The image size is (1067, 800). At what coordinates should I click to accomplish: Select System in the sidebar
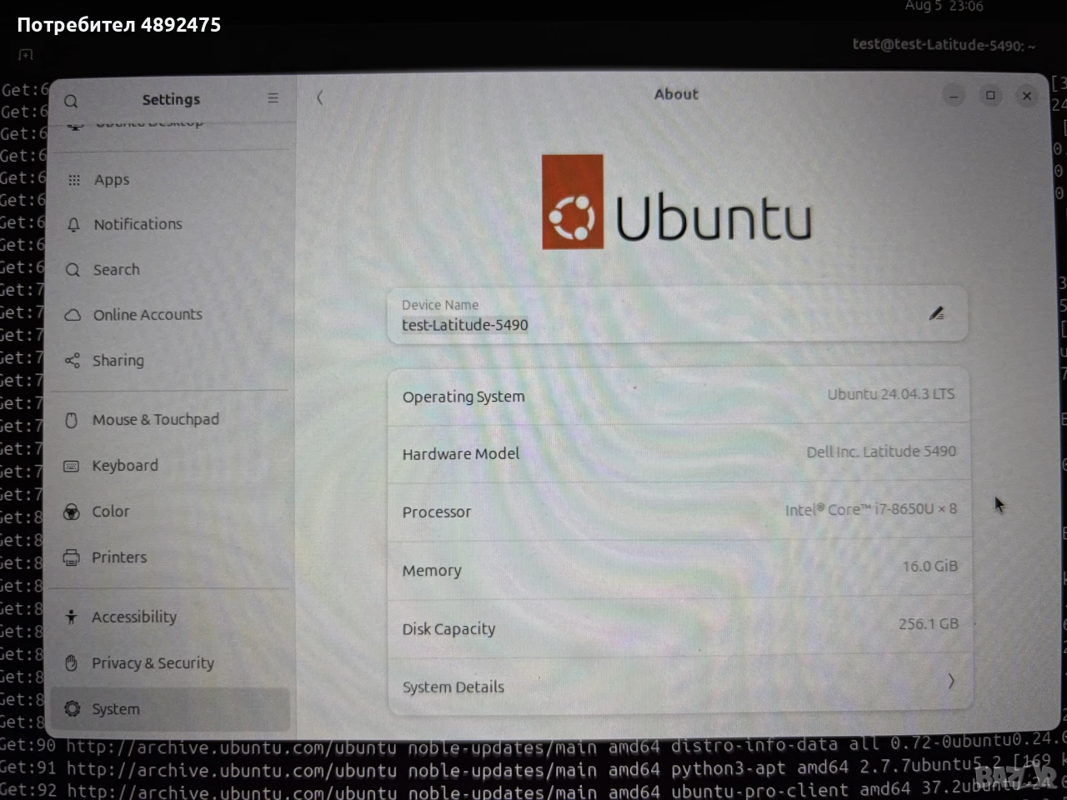(x=170, y=709)
